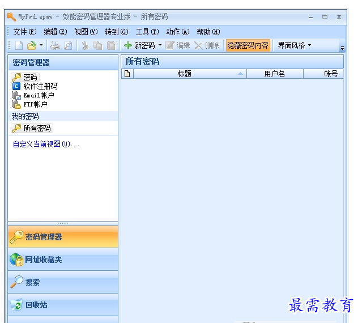Select 所有密码 under 我的密码
Screen dimensions: 358x323
[x=32, y=128]
